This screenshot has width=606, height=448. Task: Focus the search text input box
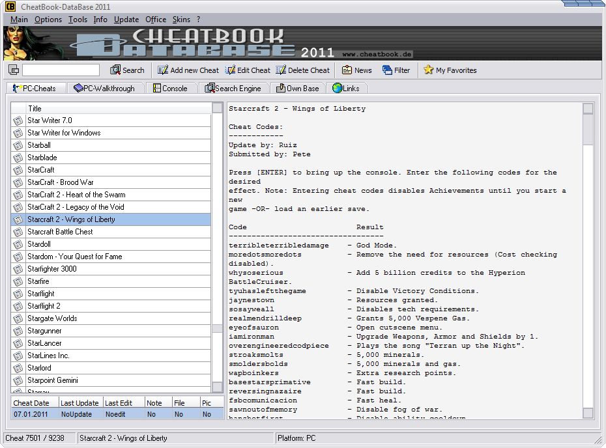click(61, 70)
